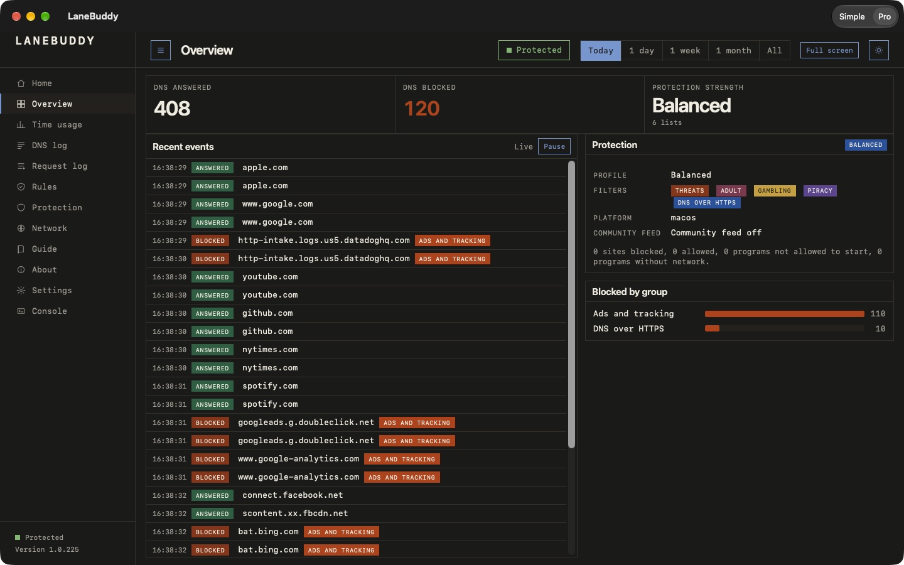This screenshot has width=904, height=565.
Task: Click the Version 1.0.225 text
Action: (x=47, y=549)
